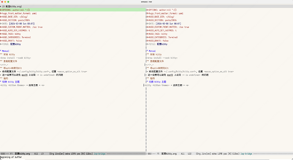The width and height of the screenshot is (293, 160).
Task: Click the macOS word in right pane
Action: [x=170, y=75]
